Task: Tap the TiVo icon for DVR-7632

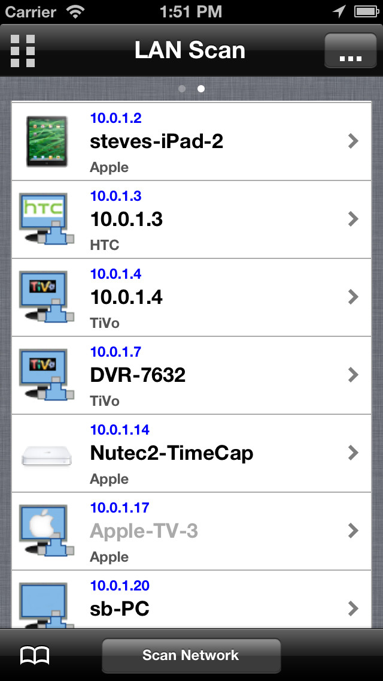Action: tap(47, 375)
